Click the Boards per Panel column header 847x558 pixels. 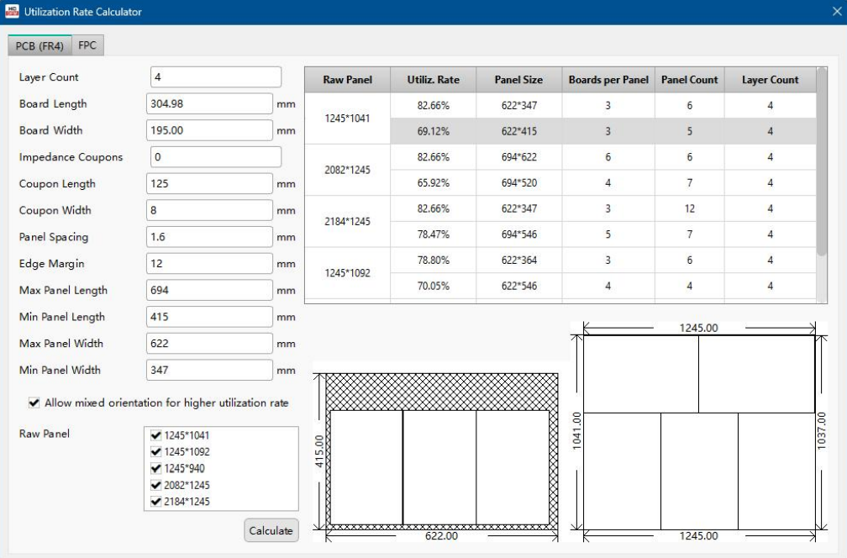(607, 80)
